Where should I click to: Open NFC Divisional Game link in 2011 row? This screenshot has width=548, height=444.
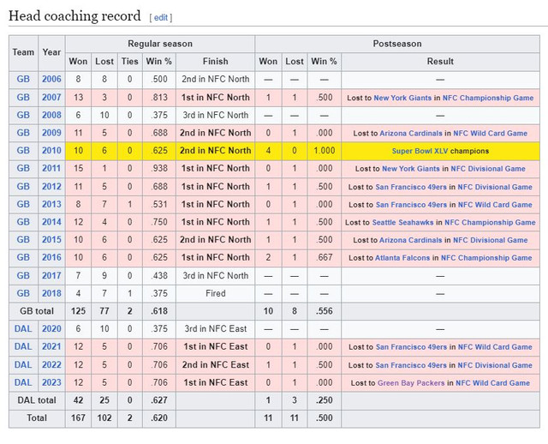coord(488,169)
